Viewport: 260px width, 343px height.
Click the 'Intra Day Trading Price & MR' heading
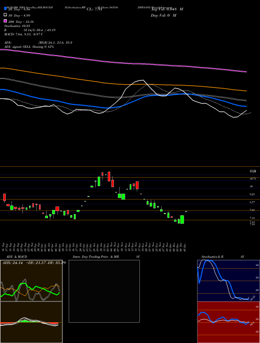pyautogui.click(x=96, y=257)
